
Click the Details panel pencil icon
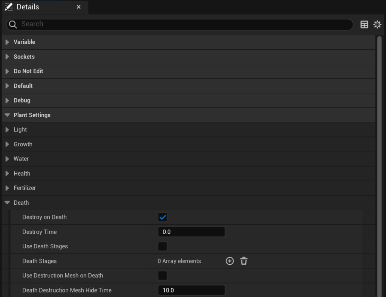[9, 7]
